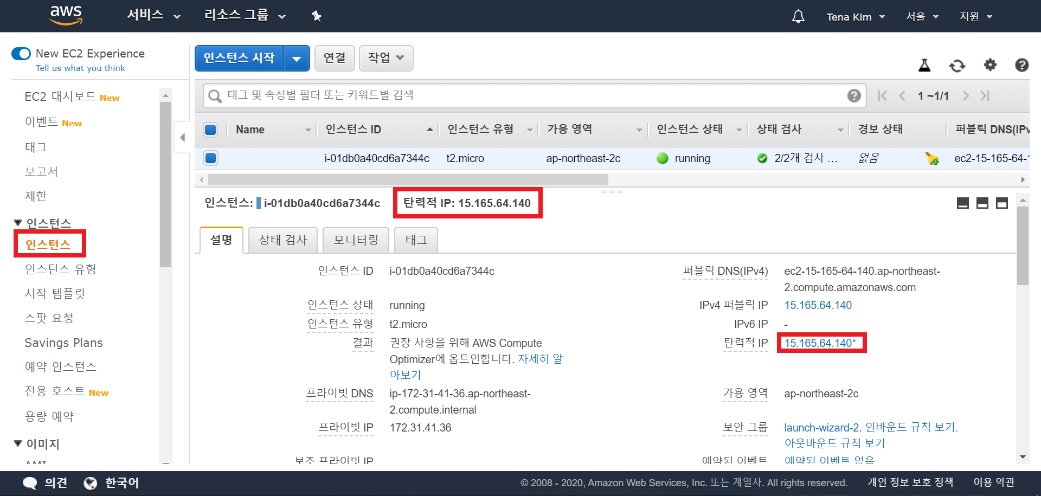Image resolution: width=1041 pixels, height=496 pixels.
Task: Toggle the New EC2 Experience switch
Action: coord(21,54)
